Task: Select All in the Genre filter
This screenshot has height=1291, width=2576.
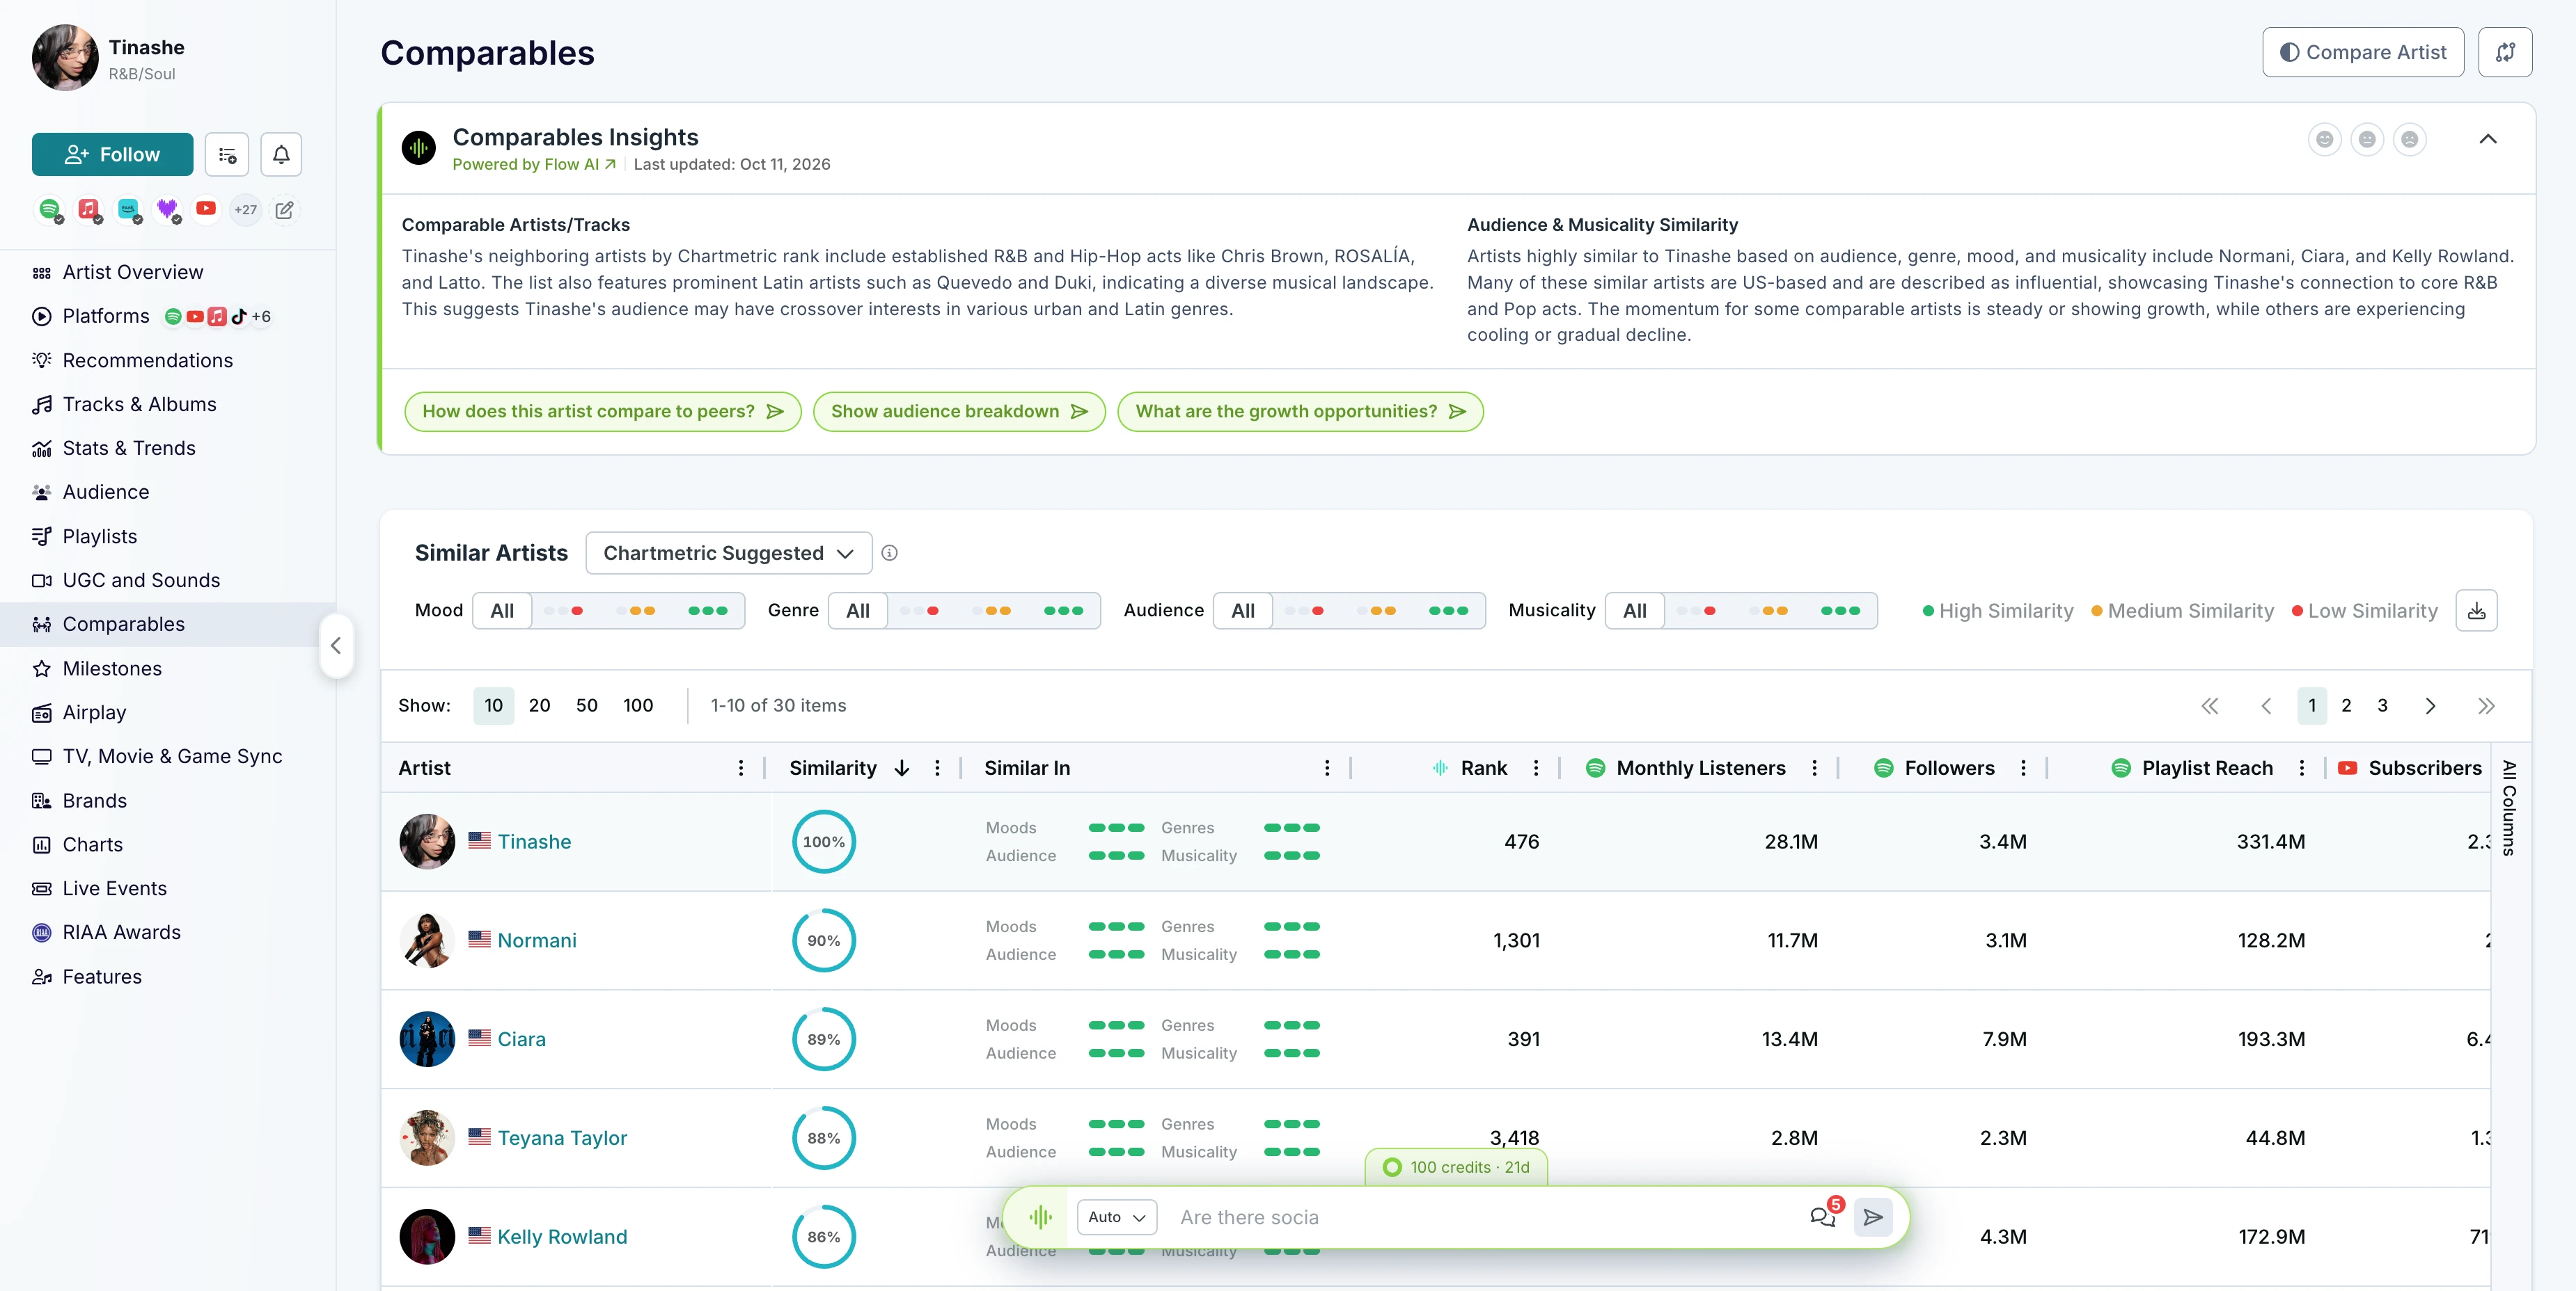Action: coord(858,611)
